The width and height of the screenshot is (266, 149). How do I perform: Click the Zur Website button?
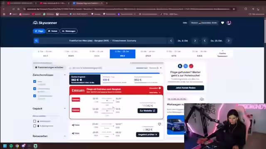[x=148, y=111]
